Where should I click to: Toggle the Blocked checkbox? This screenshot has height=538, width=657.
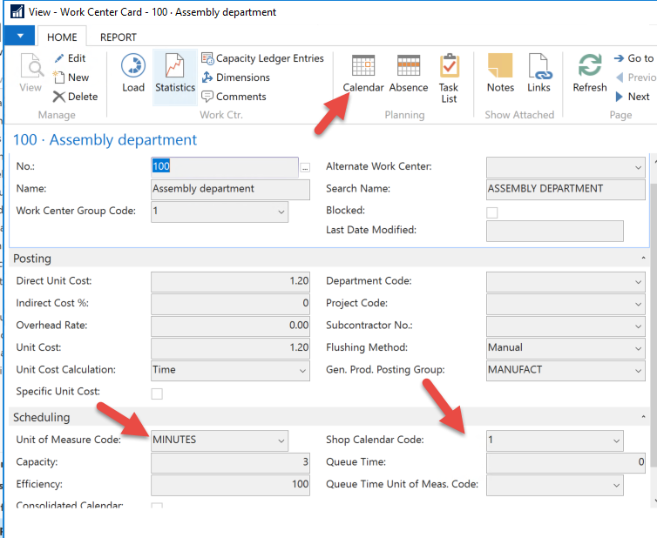pyautogui.click(x=492, y=212)
